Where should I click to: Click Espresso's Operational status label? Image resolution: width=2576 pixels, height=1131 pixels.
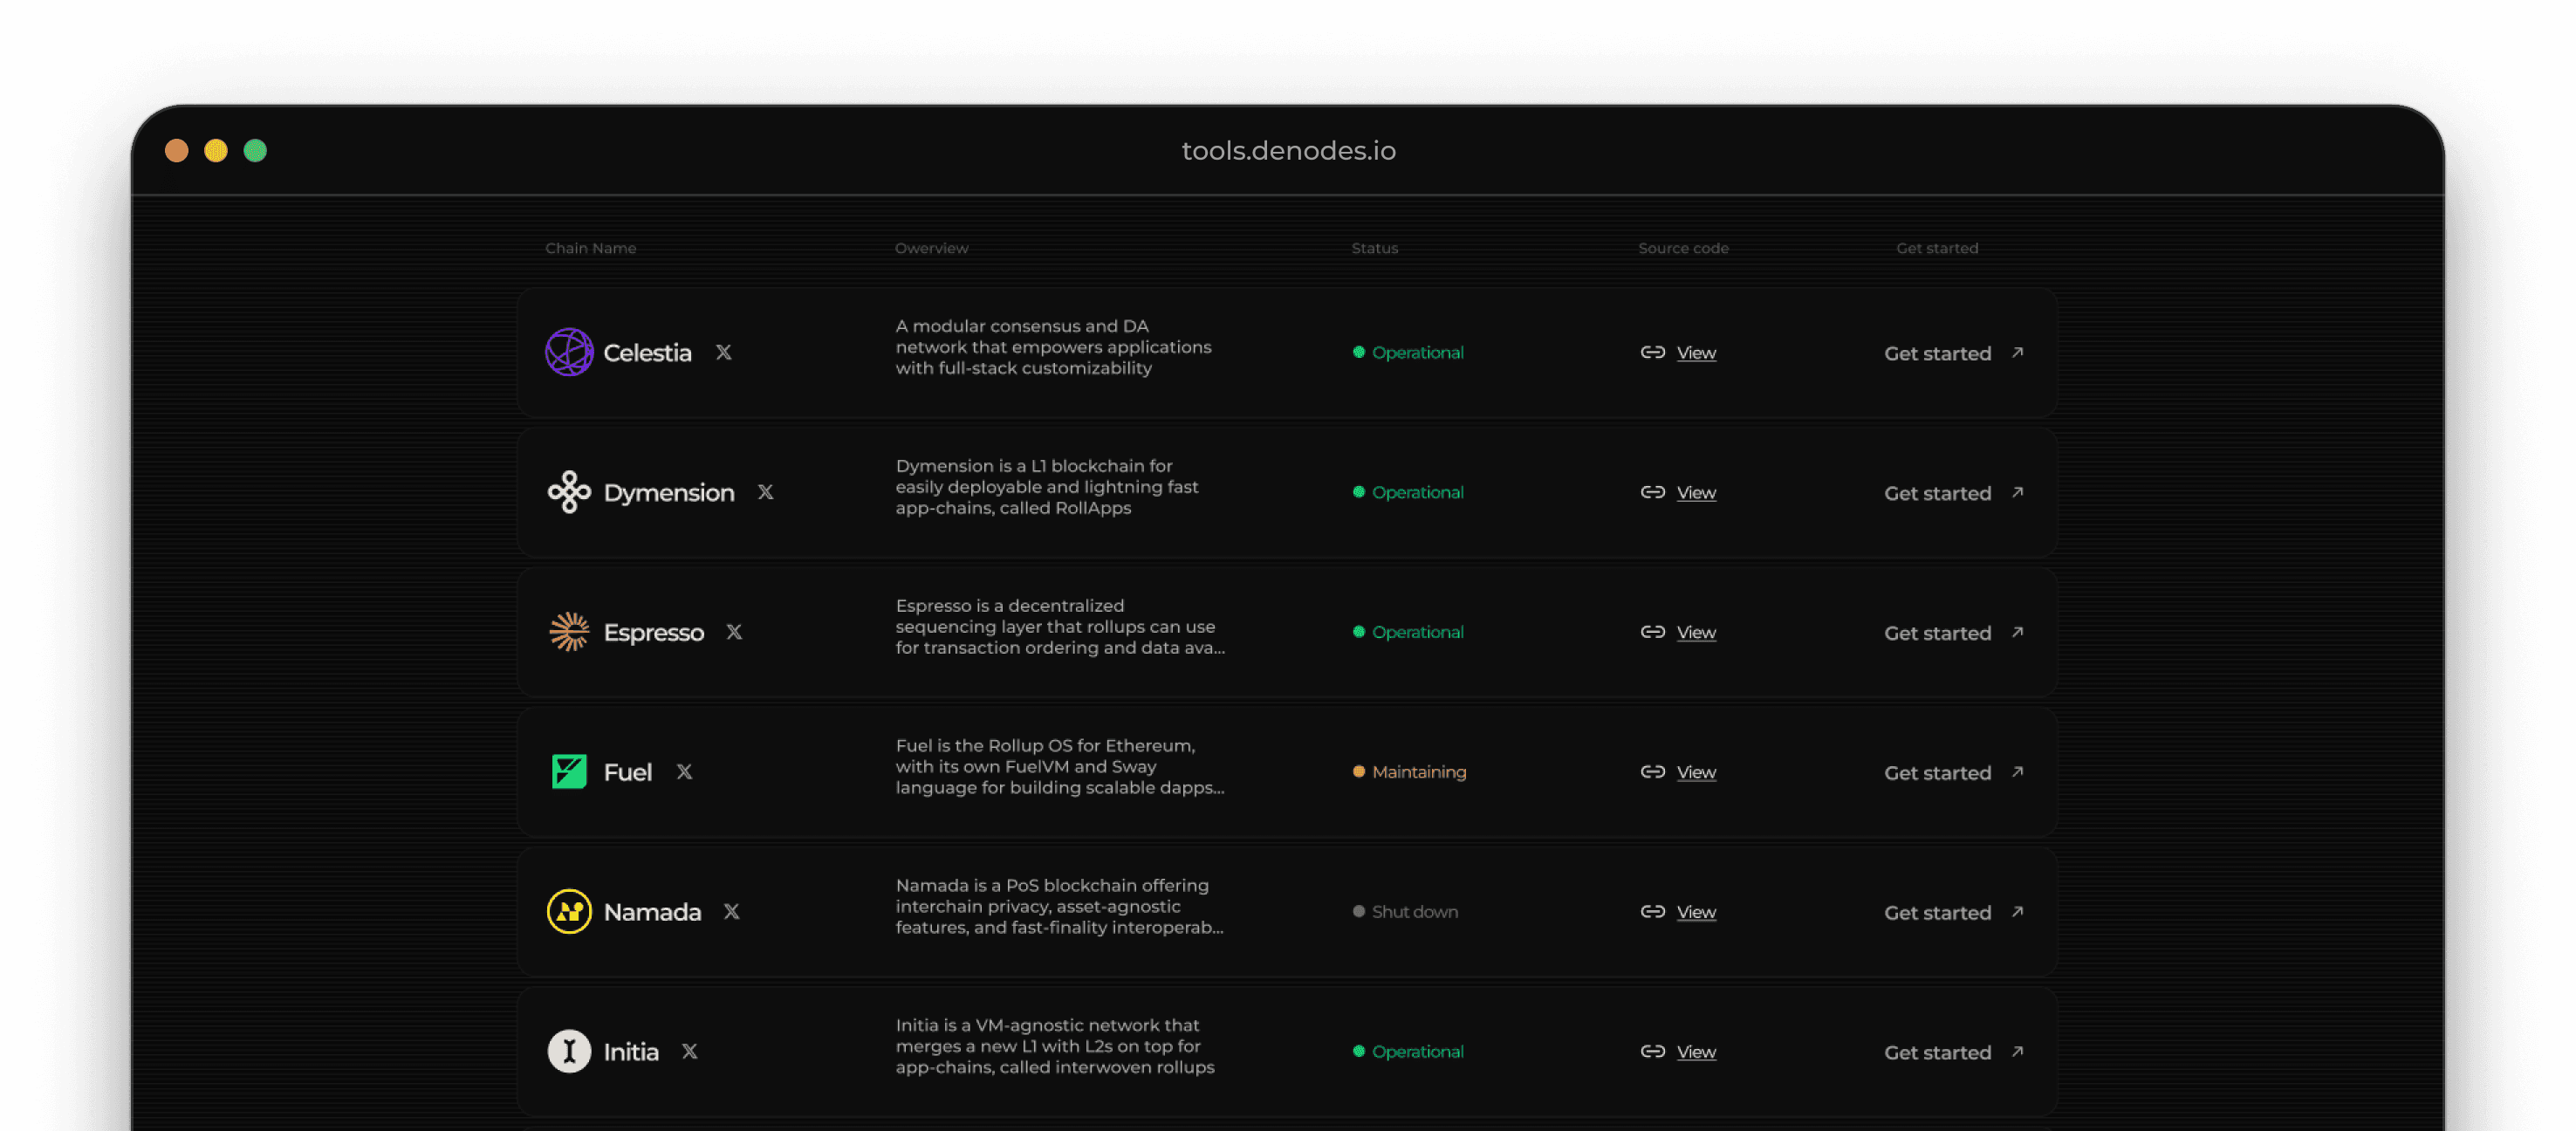tap(1417, 633)
